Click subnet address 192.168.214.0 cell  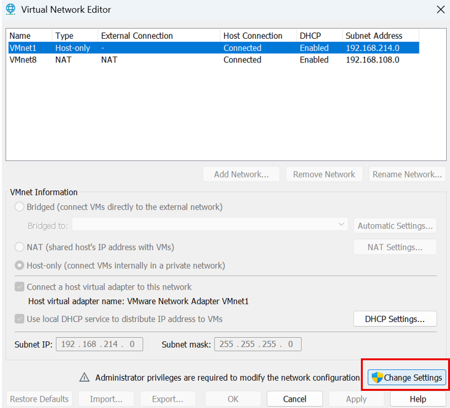[372, 48]
